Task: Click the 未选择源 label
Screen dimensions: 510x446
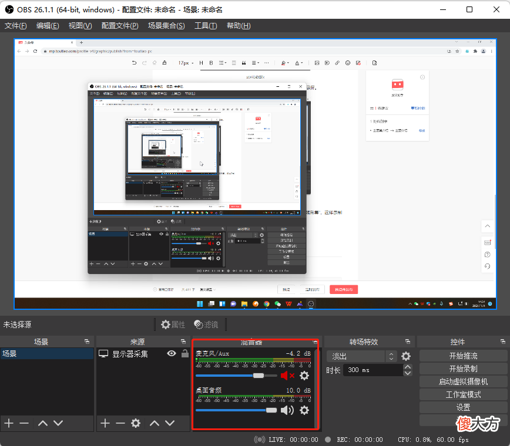Action: [x=17, y=325]
